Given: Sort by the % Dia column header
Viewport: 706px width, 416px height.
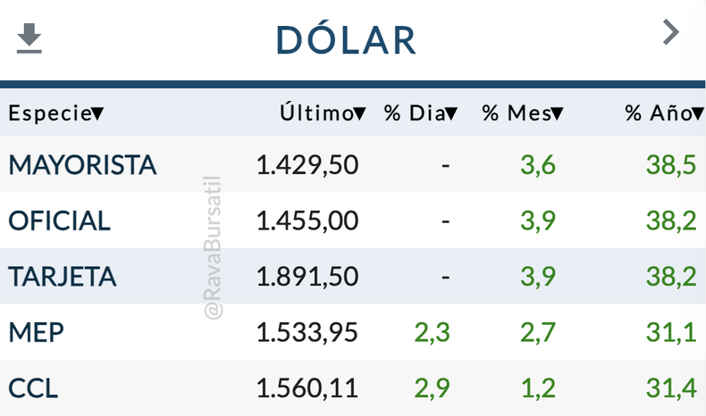Looking at the screenshot, I should (x=421, y=113).
